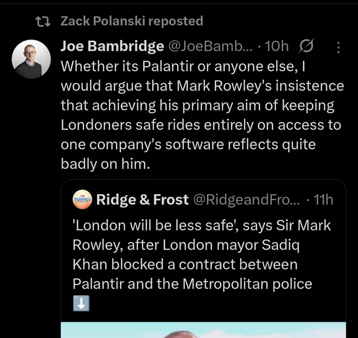The height and width of the screenshot is (338, 358).
Task: Open the three-dot more options menu
Action: pos(339,47)
